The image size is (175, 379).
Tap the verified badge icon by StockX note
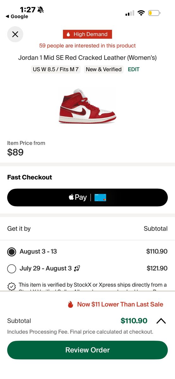[x=11, y=286]
